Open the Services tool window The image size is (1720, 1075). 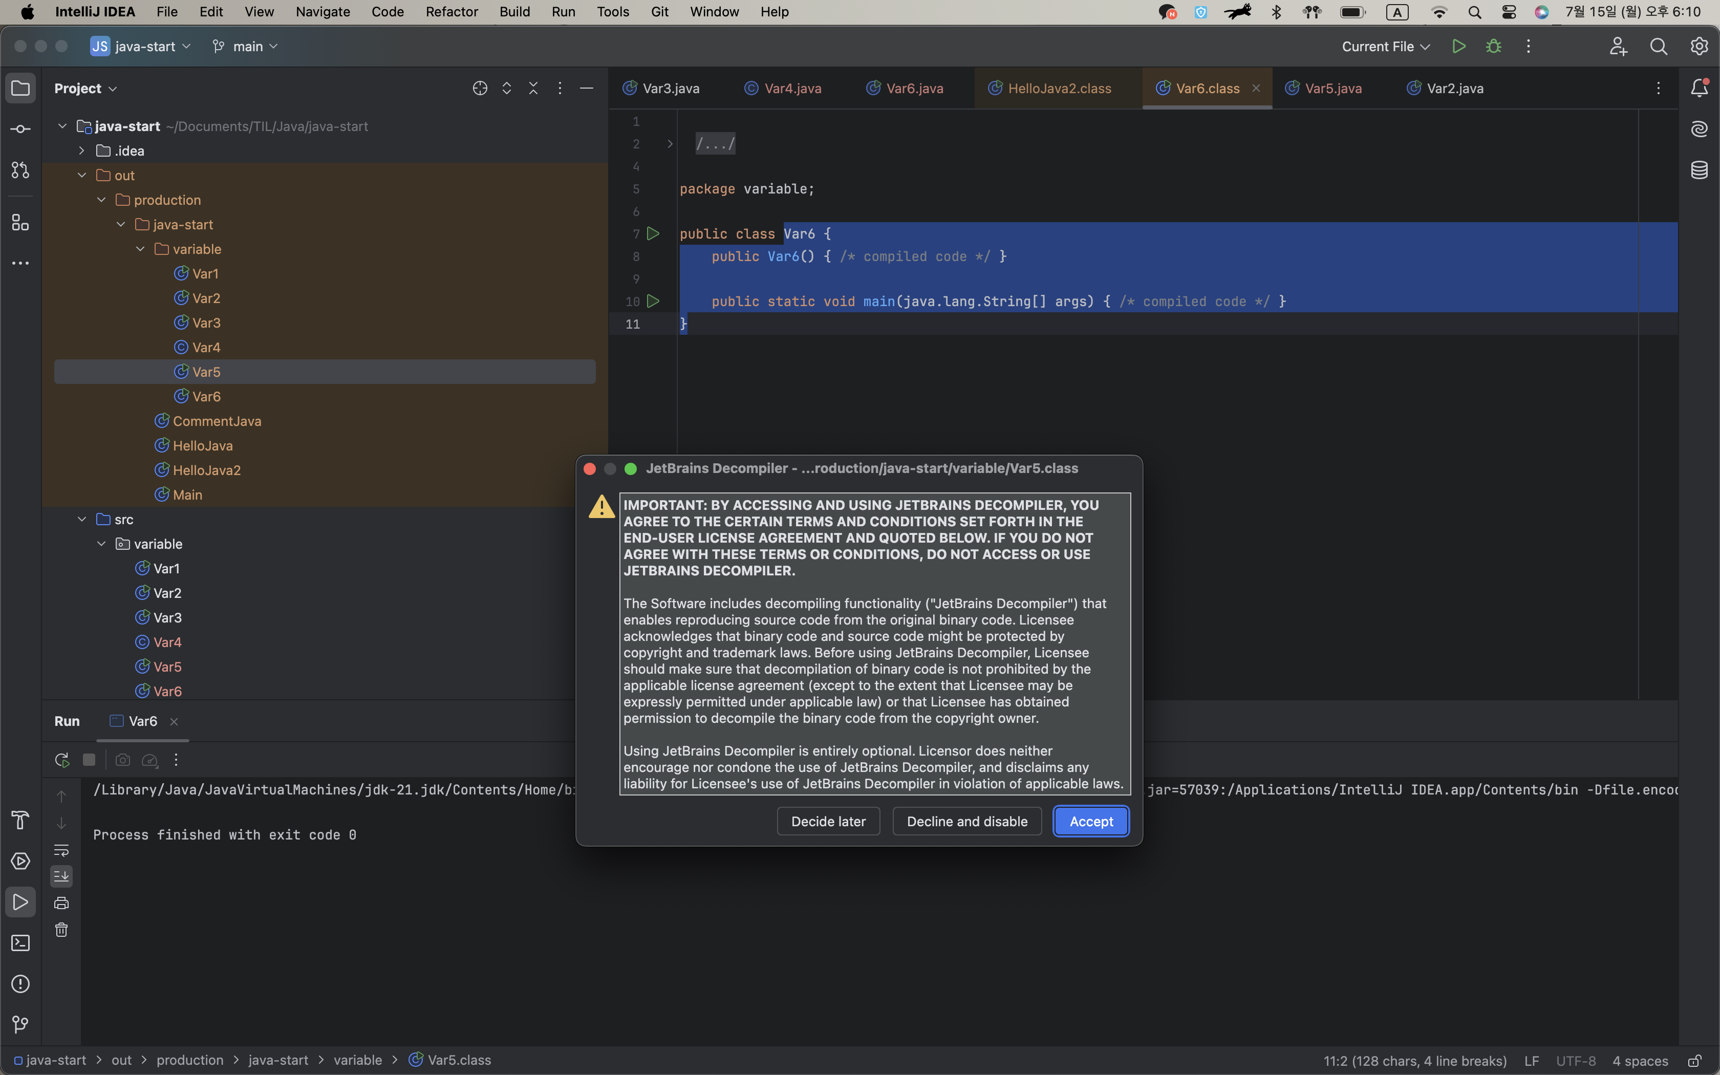pyautogui.click(x=20, y=861)
